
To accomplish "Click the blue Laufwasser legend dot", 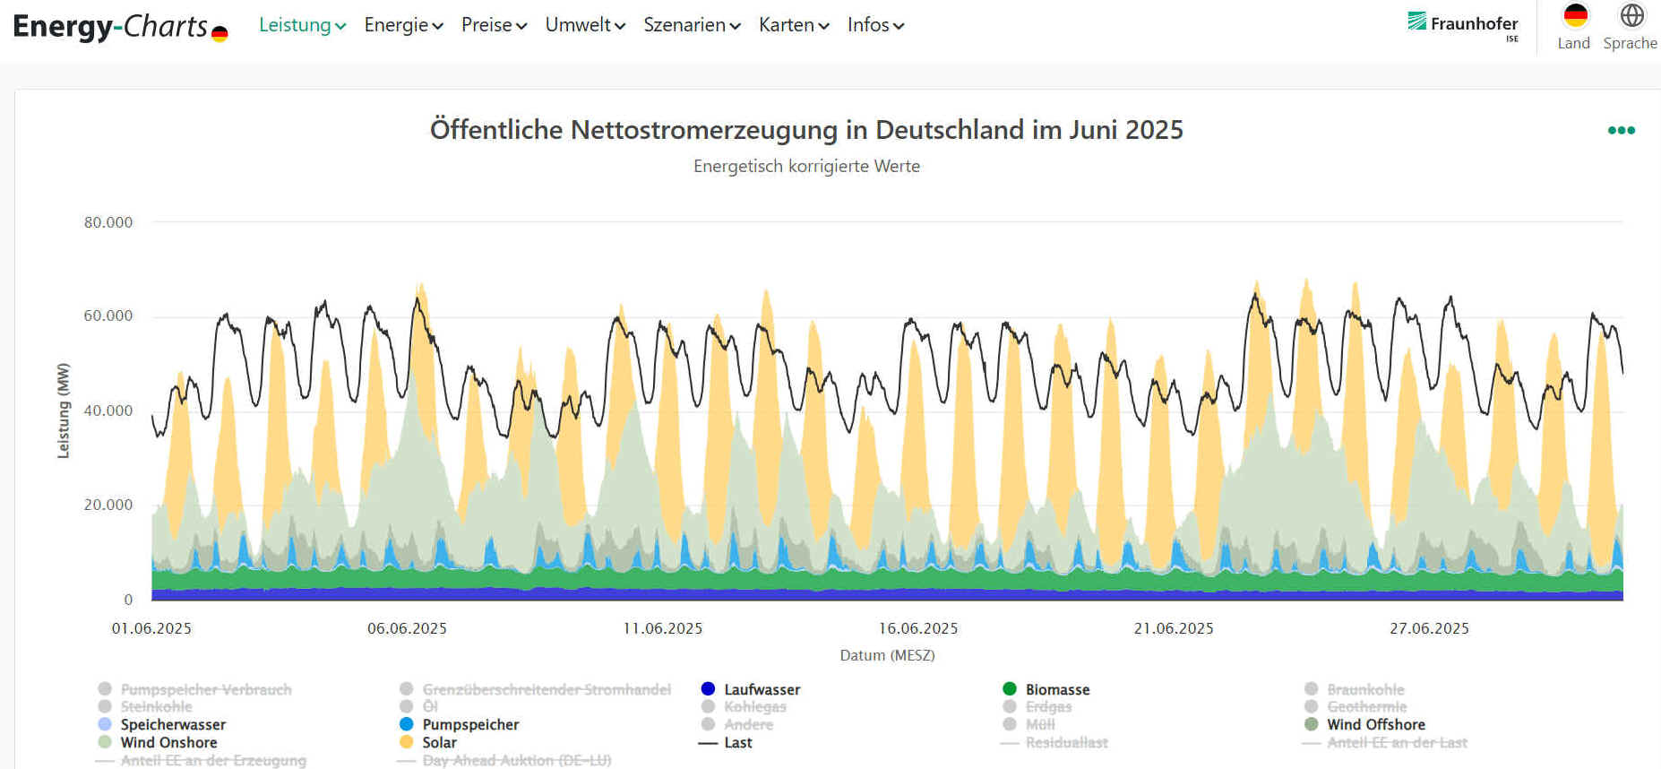I will pyautogui.click(x=708, y=689).
